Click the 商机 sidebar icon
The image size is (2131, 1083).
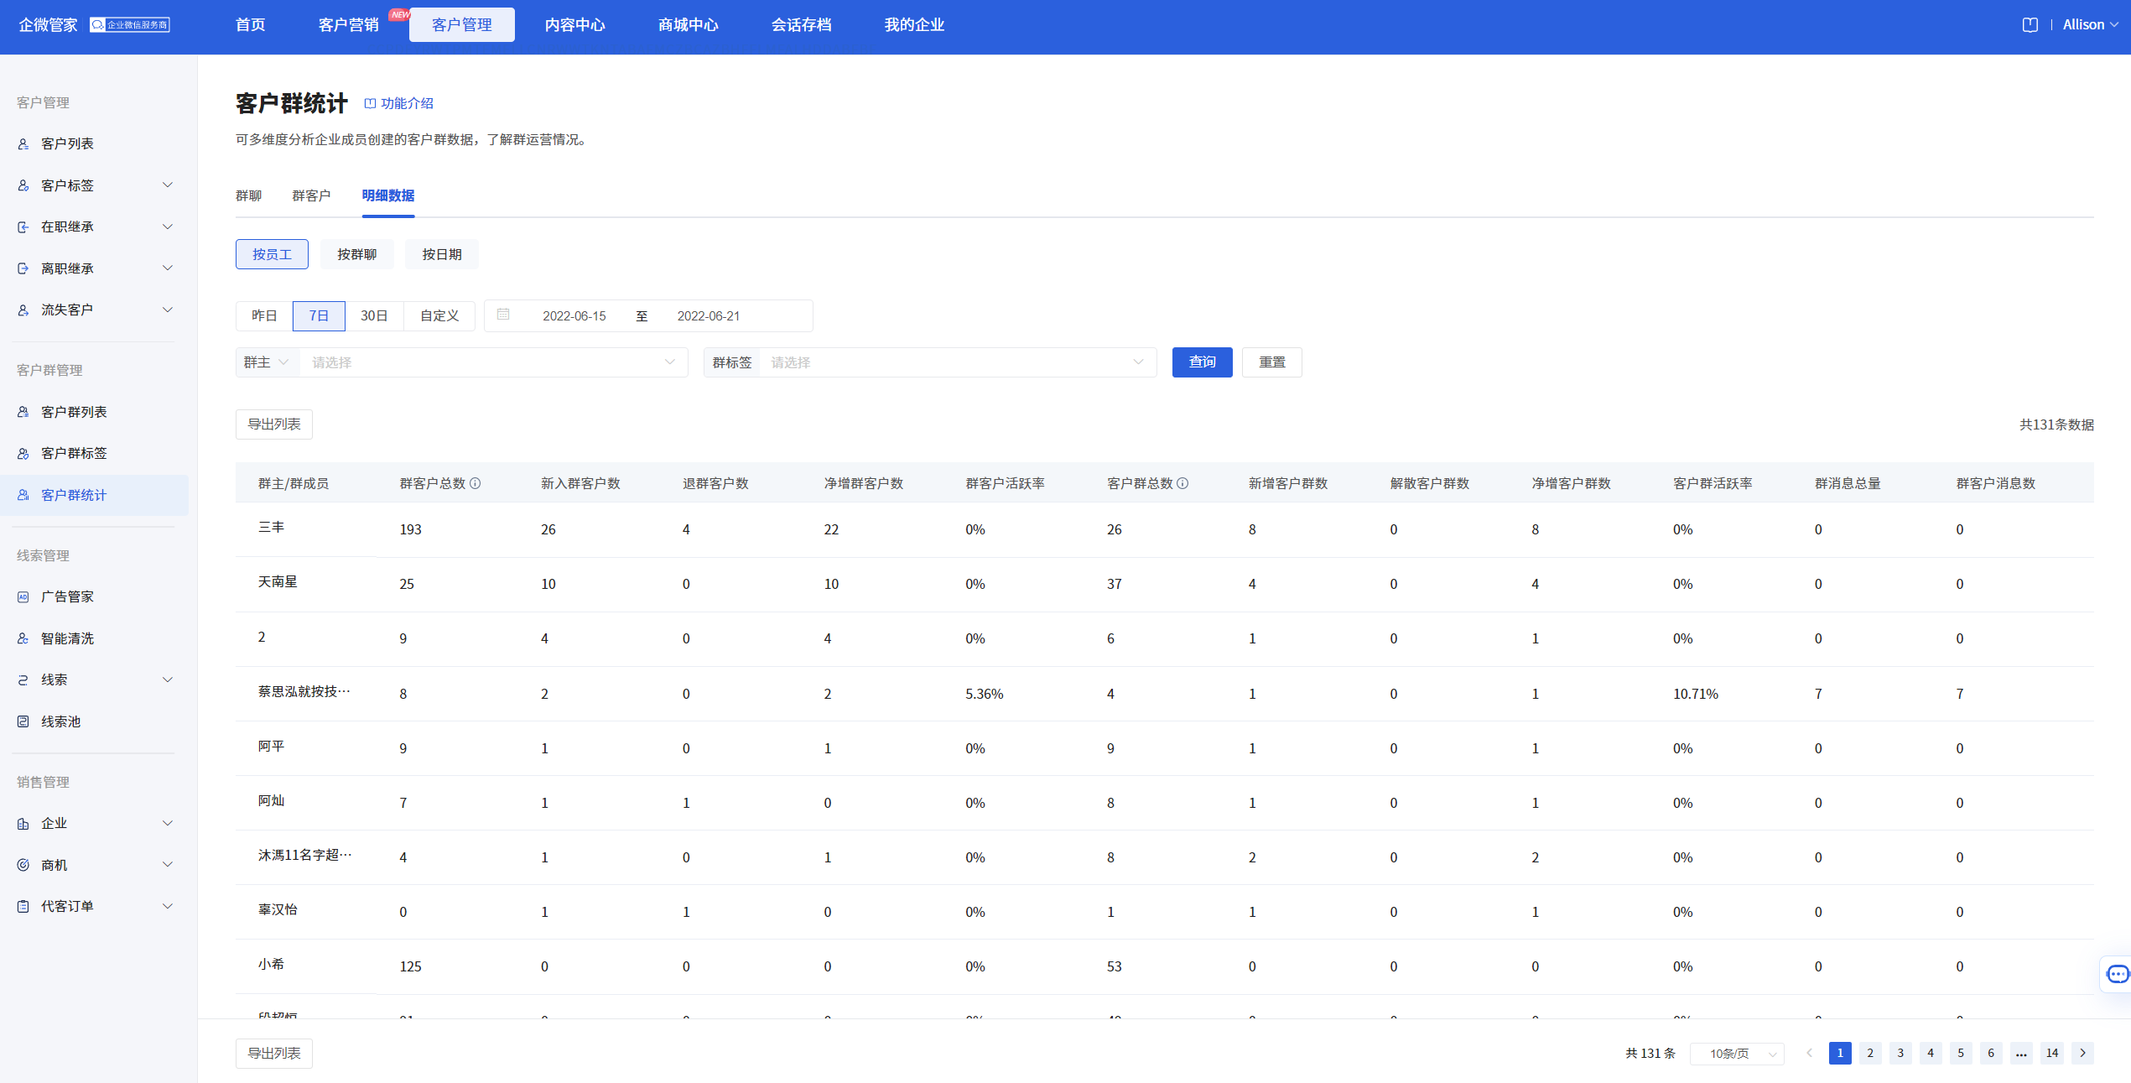[x=23, y=865]
